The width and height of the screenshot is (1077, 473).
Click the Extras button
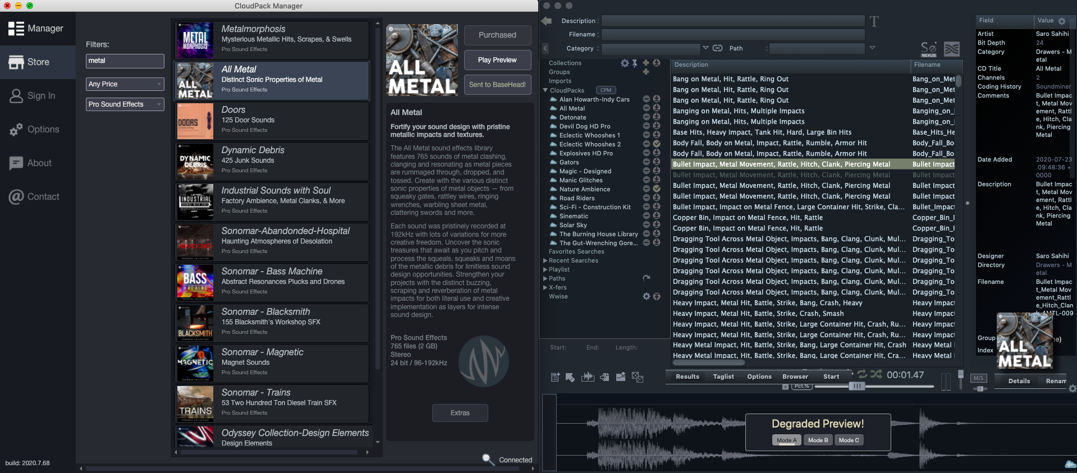(x=460, y=413)
